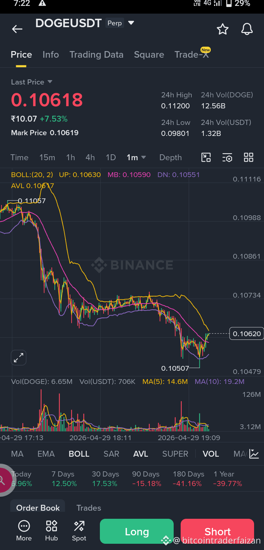Open the 1m interval dropdown
Image resolution: width=264 pixels, height=550 pixels.
pos(136,158)
